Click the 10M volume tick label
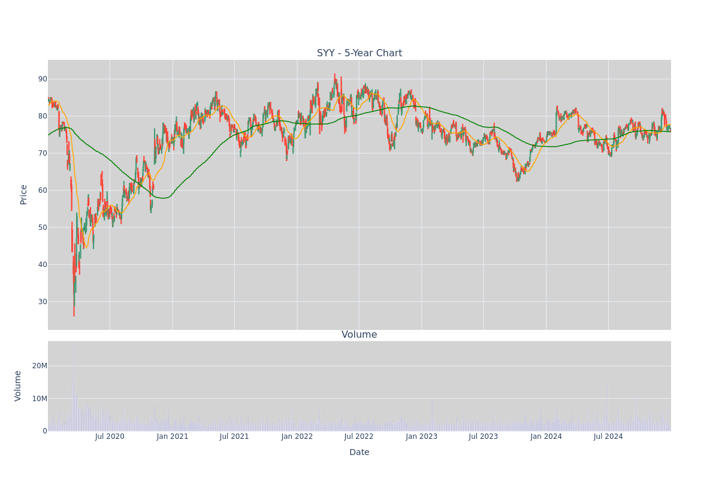719x479 pixels. pyautogui.click(x=40, y=399)
